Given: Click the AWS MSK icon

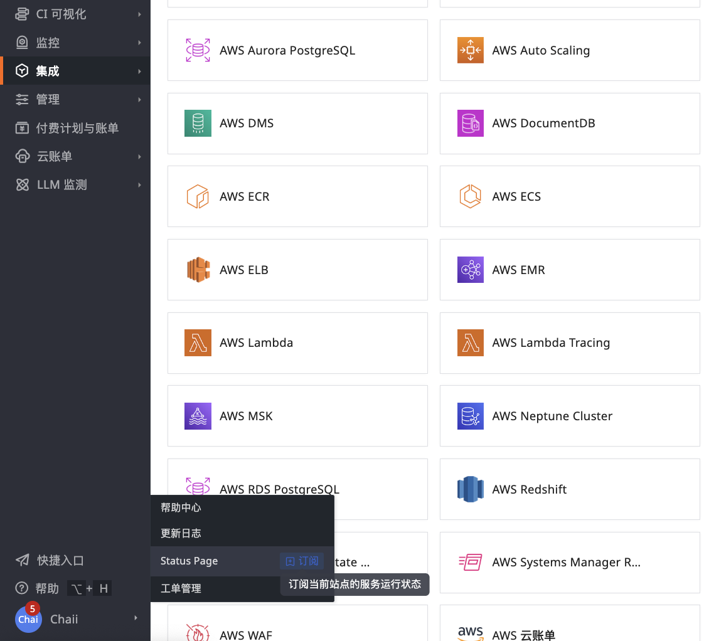Looking at the screenshot, I should tap(198, 416).
